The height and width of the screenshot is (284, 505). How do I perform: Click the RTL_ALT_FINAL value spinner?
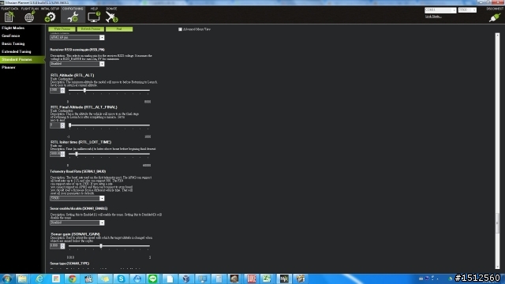(58, 125)
